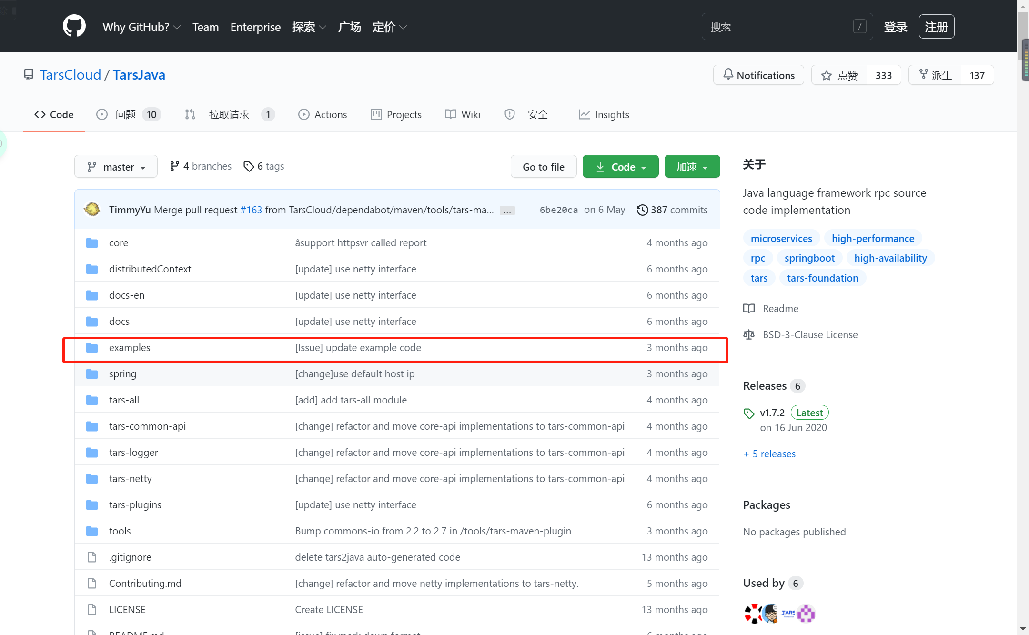Click the star icon beside 点赞
The height and width of the screenshot is (635, 1029).
pyautogui.click(x=827, y=75)
